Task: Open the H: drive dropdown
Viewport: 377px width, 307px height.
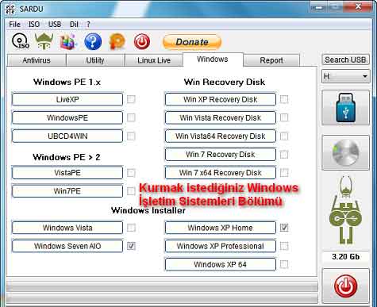Action: pos(345,76)
